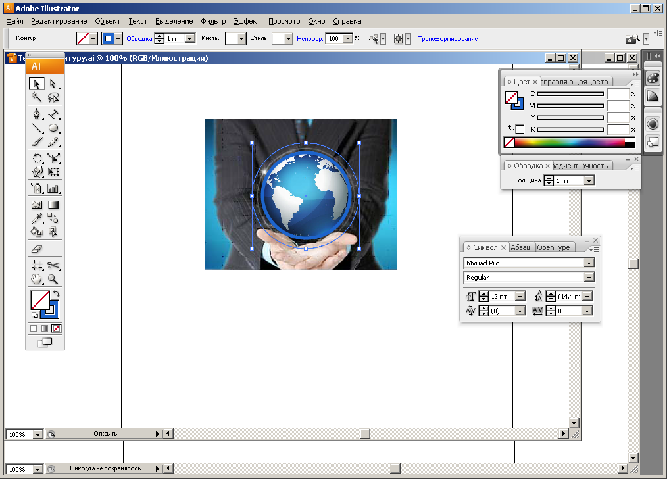Image resolution: width=667 pixels, height=479 pixels.
Task: Click the Трансформирование link
Action: coord(447,39)
